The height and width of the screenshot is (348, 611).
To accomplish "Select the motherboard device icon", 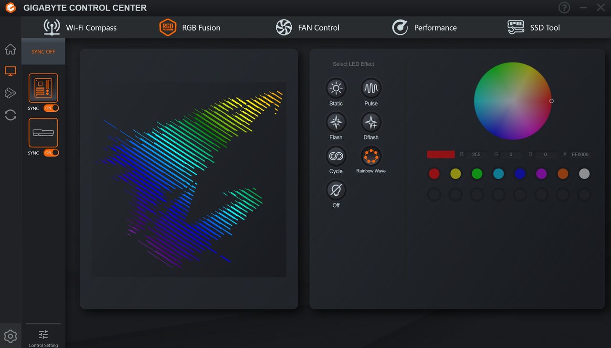I will pyautogui.click(x=43, y=88).
